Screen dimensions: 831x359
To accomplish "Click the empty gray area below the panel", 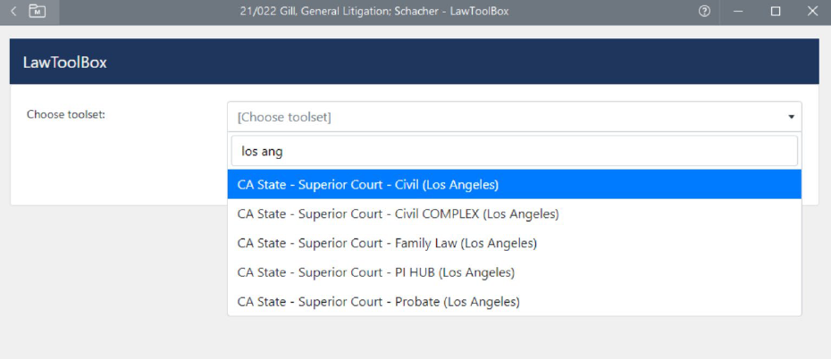I will (116, 286).
